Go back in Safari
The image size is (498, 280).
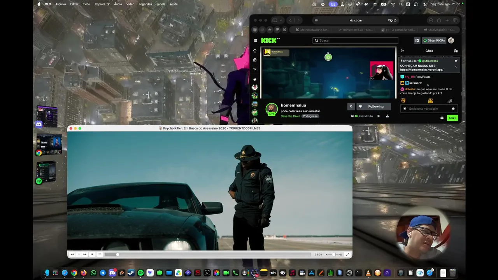click(x=290, y=20)
